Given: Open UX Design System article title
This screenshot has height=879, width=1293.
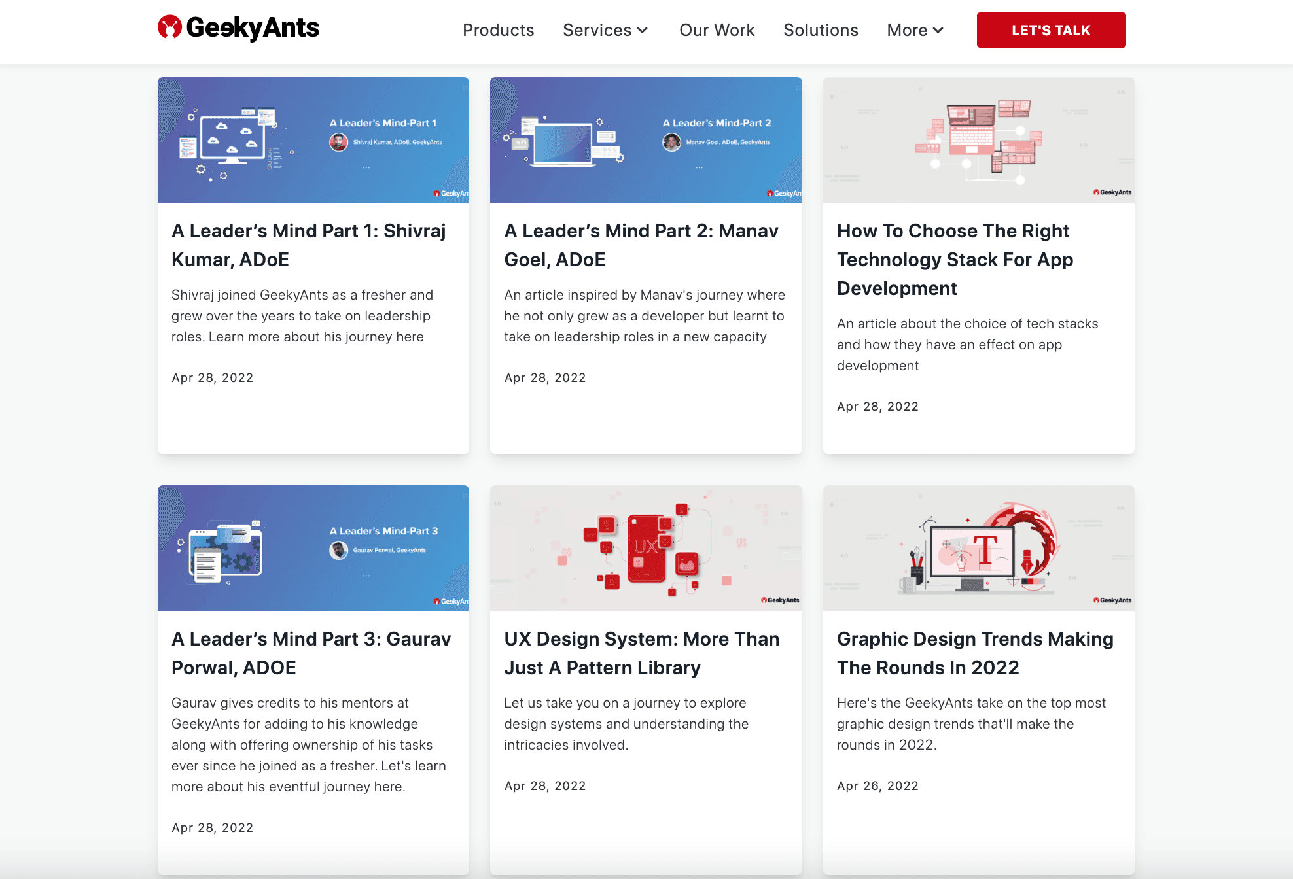Looking at the screenshot, I should click(641, 653).
